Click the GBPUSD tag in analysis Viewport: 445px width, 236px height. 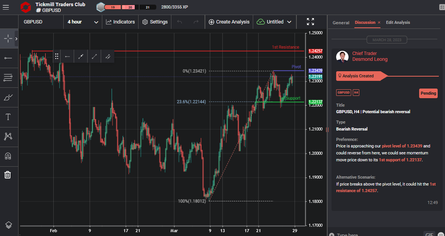(x=343, y=92)
